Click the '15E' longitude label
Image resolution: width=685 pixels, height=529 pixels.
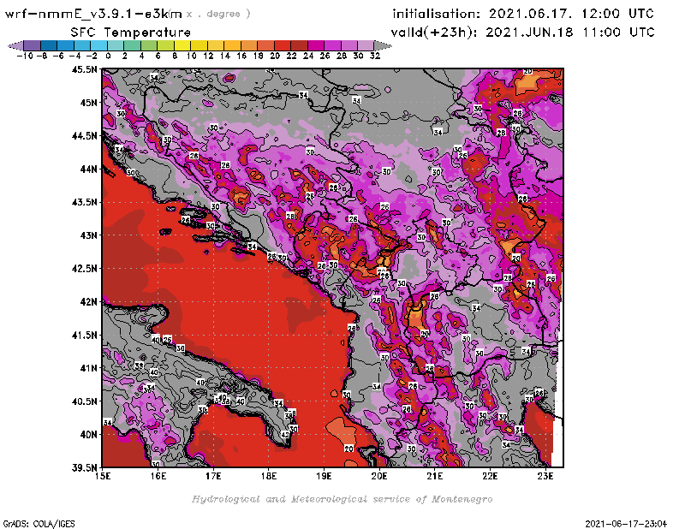click(103, 476)
